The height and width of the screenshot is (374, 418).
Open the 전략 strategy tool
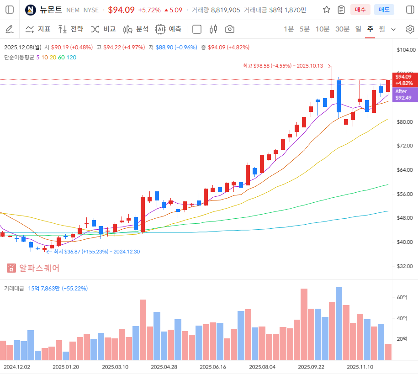click(71, 29)
